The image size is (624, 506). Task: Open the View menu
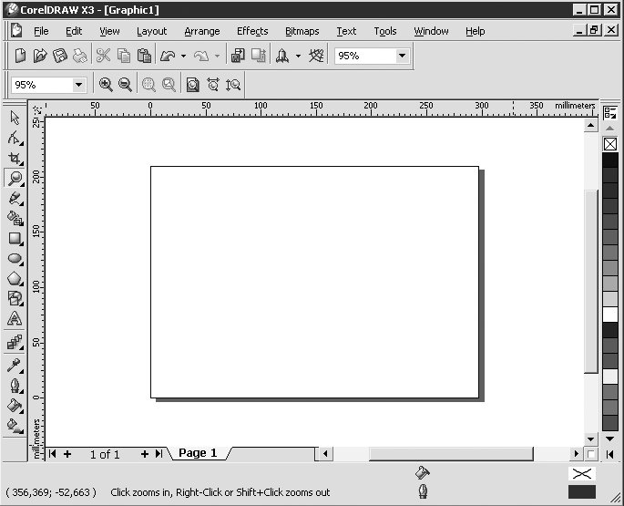tap(109, 31)
